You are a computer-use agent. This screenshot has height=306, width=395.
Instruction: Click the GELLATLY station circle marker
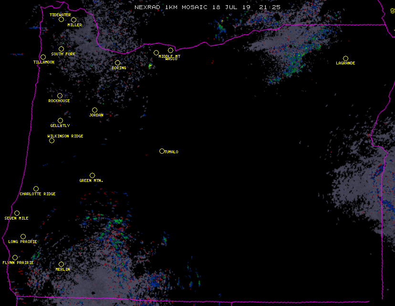pyautogui.click(x=60, y=120)
